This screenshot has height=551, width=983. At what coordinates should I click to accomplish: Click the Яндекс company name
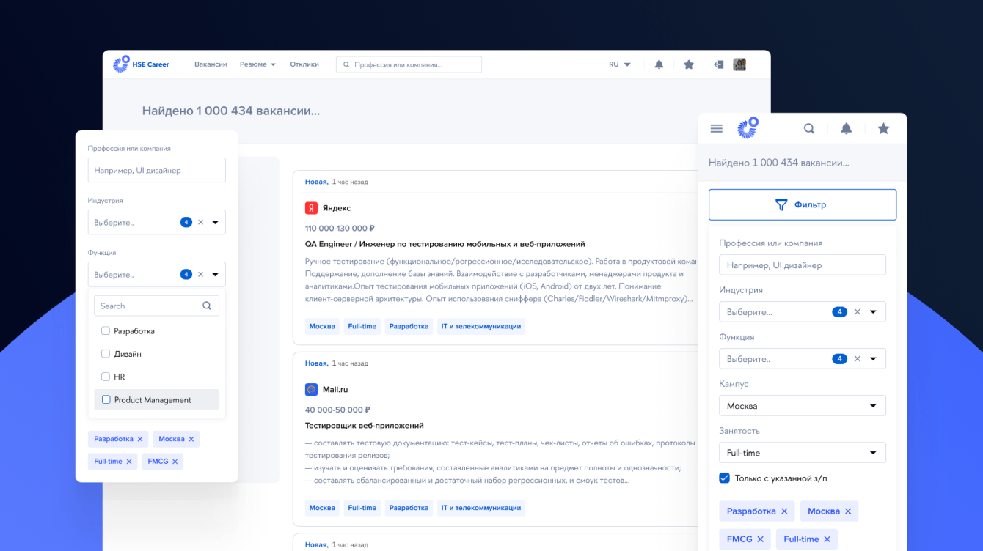[337, 208]
